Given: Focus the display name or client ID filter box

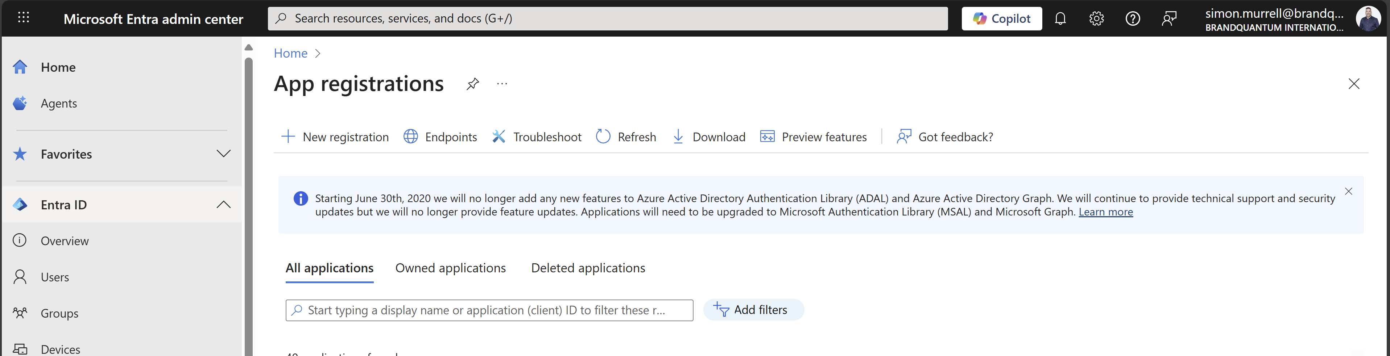Looking at the screenshot, I should [489, 310].
